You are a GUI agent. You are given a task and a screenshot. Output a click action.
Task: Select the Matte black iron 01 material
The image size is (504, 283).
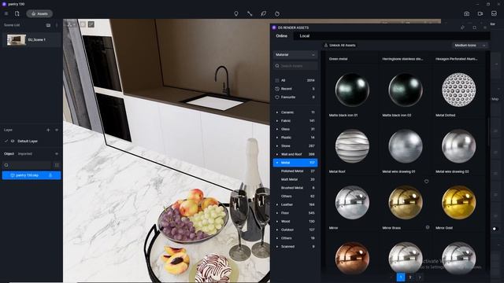tap(352, 90)
